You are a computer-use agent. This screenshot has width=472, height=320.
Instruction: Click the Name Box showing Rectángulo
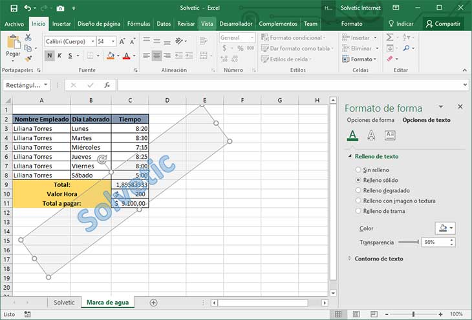coord(23,85)
